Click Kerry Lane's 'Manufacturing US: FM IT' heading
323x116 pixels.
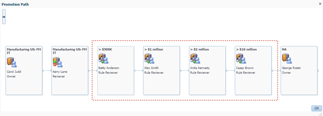(70, 51)
